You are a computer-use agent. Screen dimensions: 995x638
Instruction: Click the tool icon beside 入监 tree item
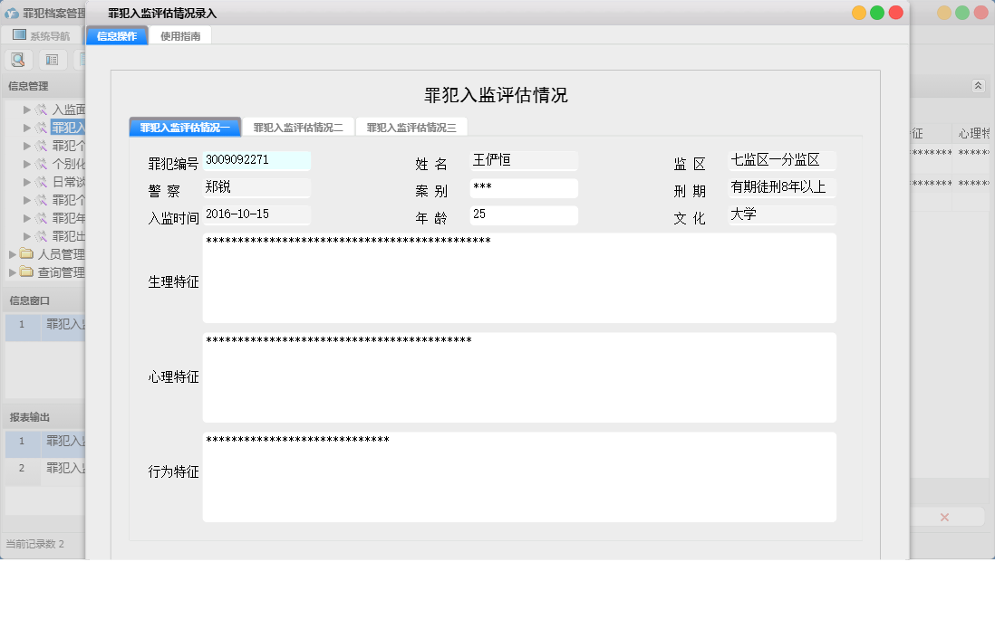click(x=41, y=110)
